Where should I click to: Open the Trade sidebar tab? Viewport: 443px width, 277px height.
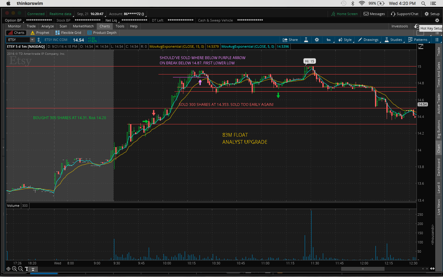pos(439,51)
